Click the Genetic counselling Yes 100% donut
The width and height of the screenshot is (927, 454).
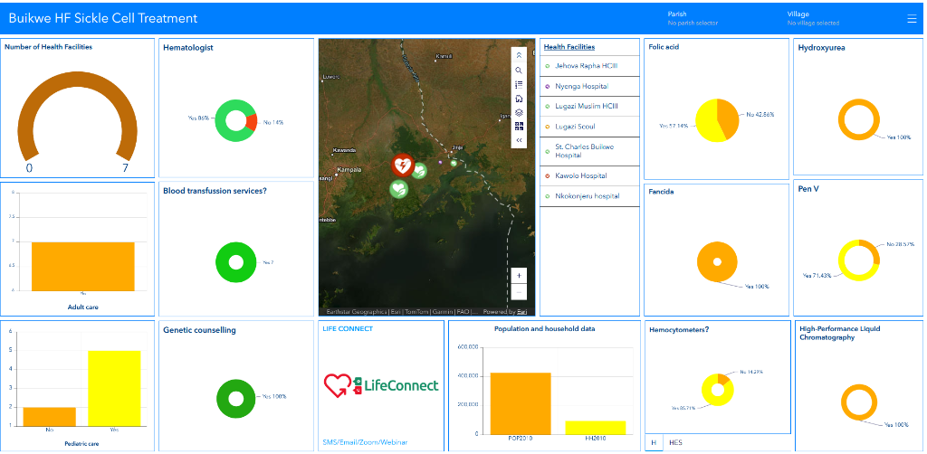tap(224, 399)
